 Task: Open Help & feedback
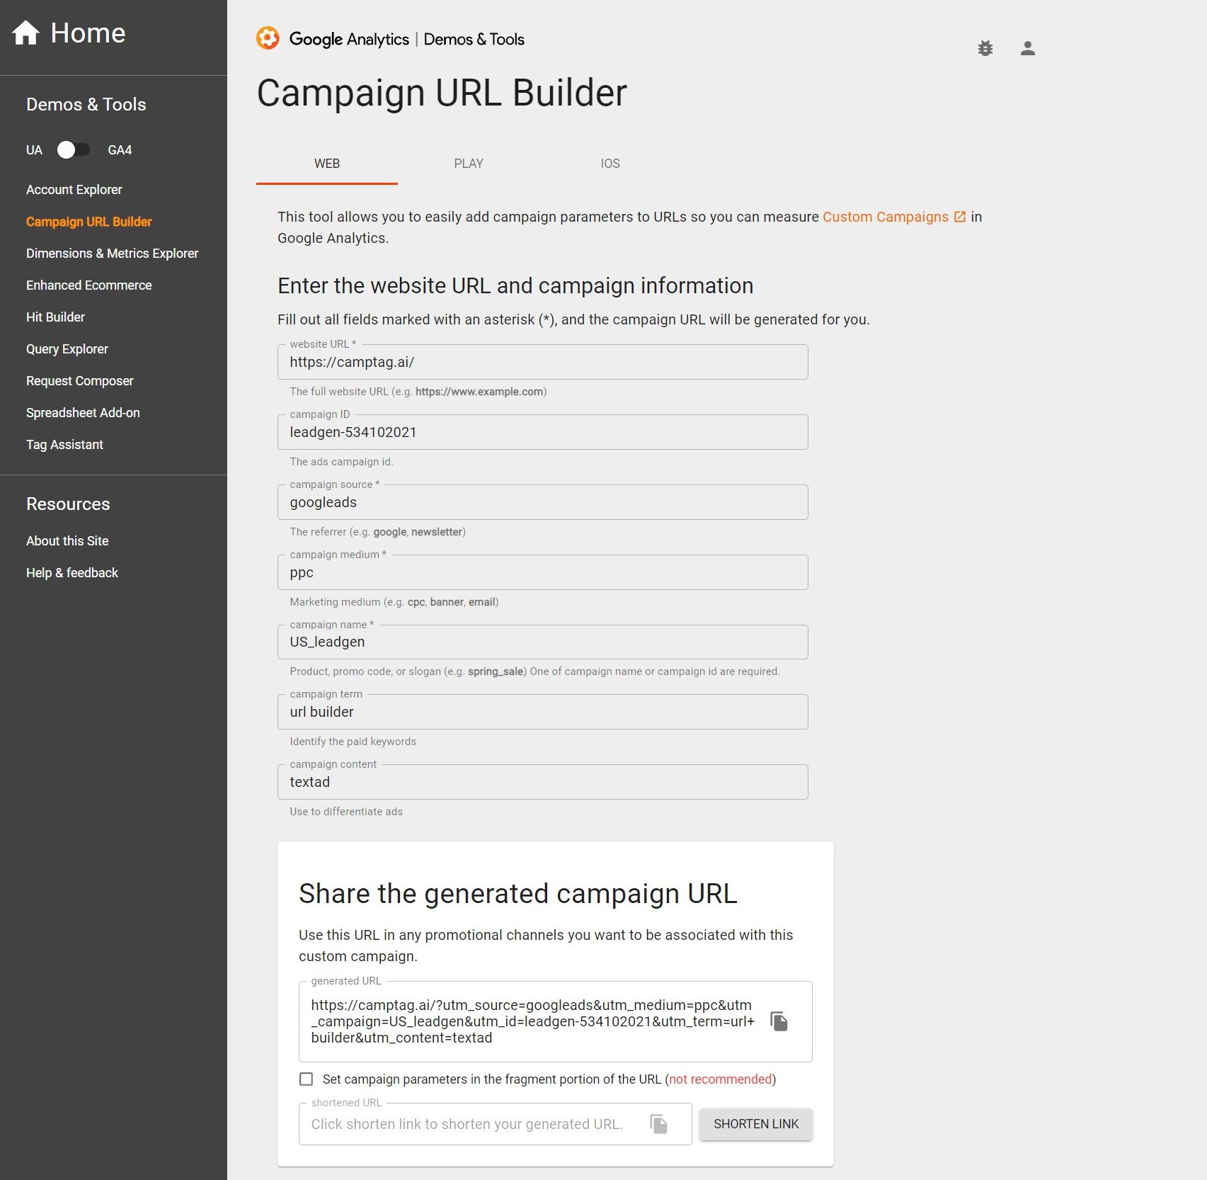(x=71, y=572)
